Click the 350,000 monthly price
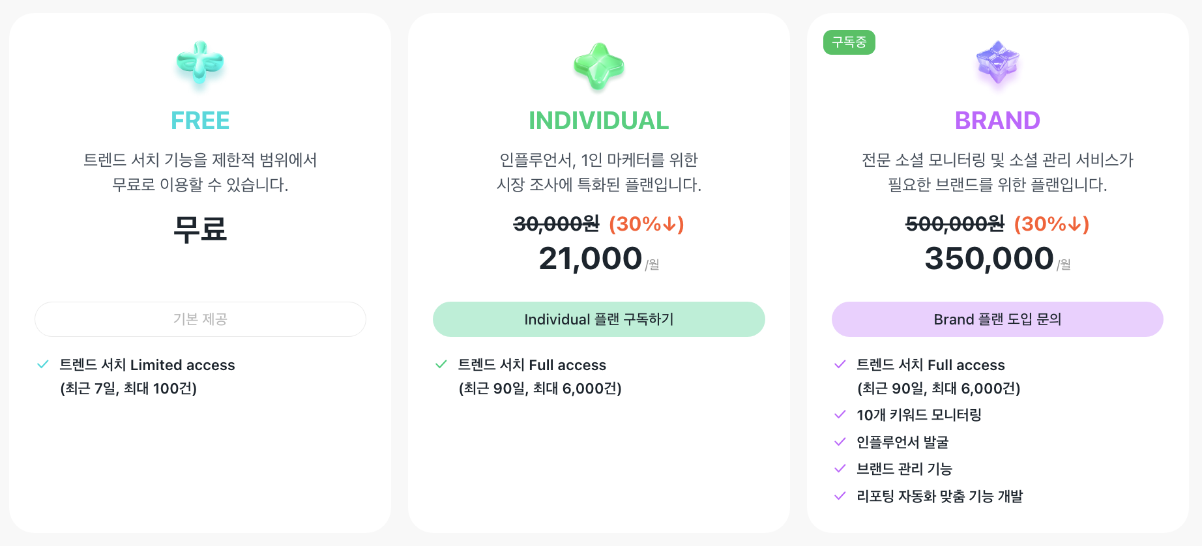The width and height of the screenshot is (1202, 546). point(989,259)
